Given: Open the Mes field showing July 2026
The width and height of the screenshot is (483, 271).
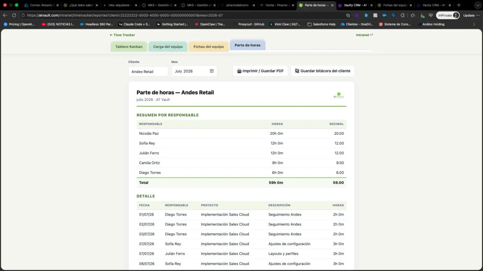Looking at the screenshot, I should [x=194, y=71].
